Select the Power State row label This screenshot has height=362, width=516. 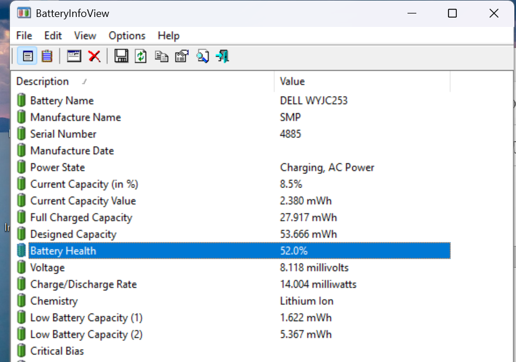(x=57, y=168)
